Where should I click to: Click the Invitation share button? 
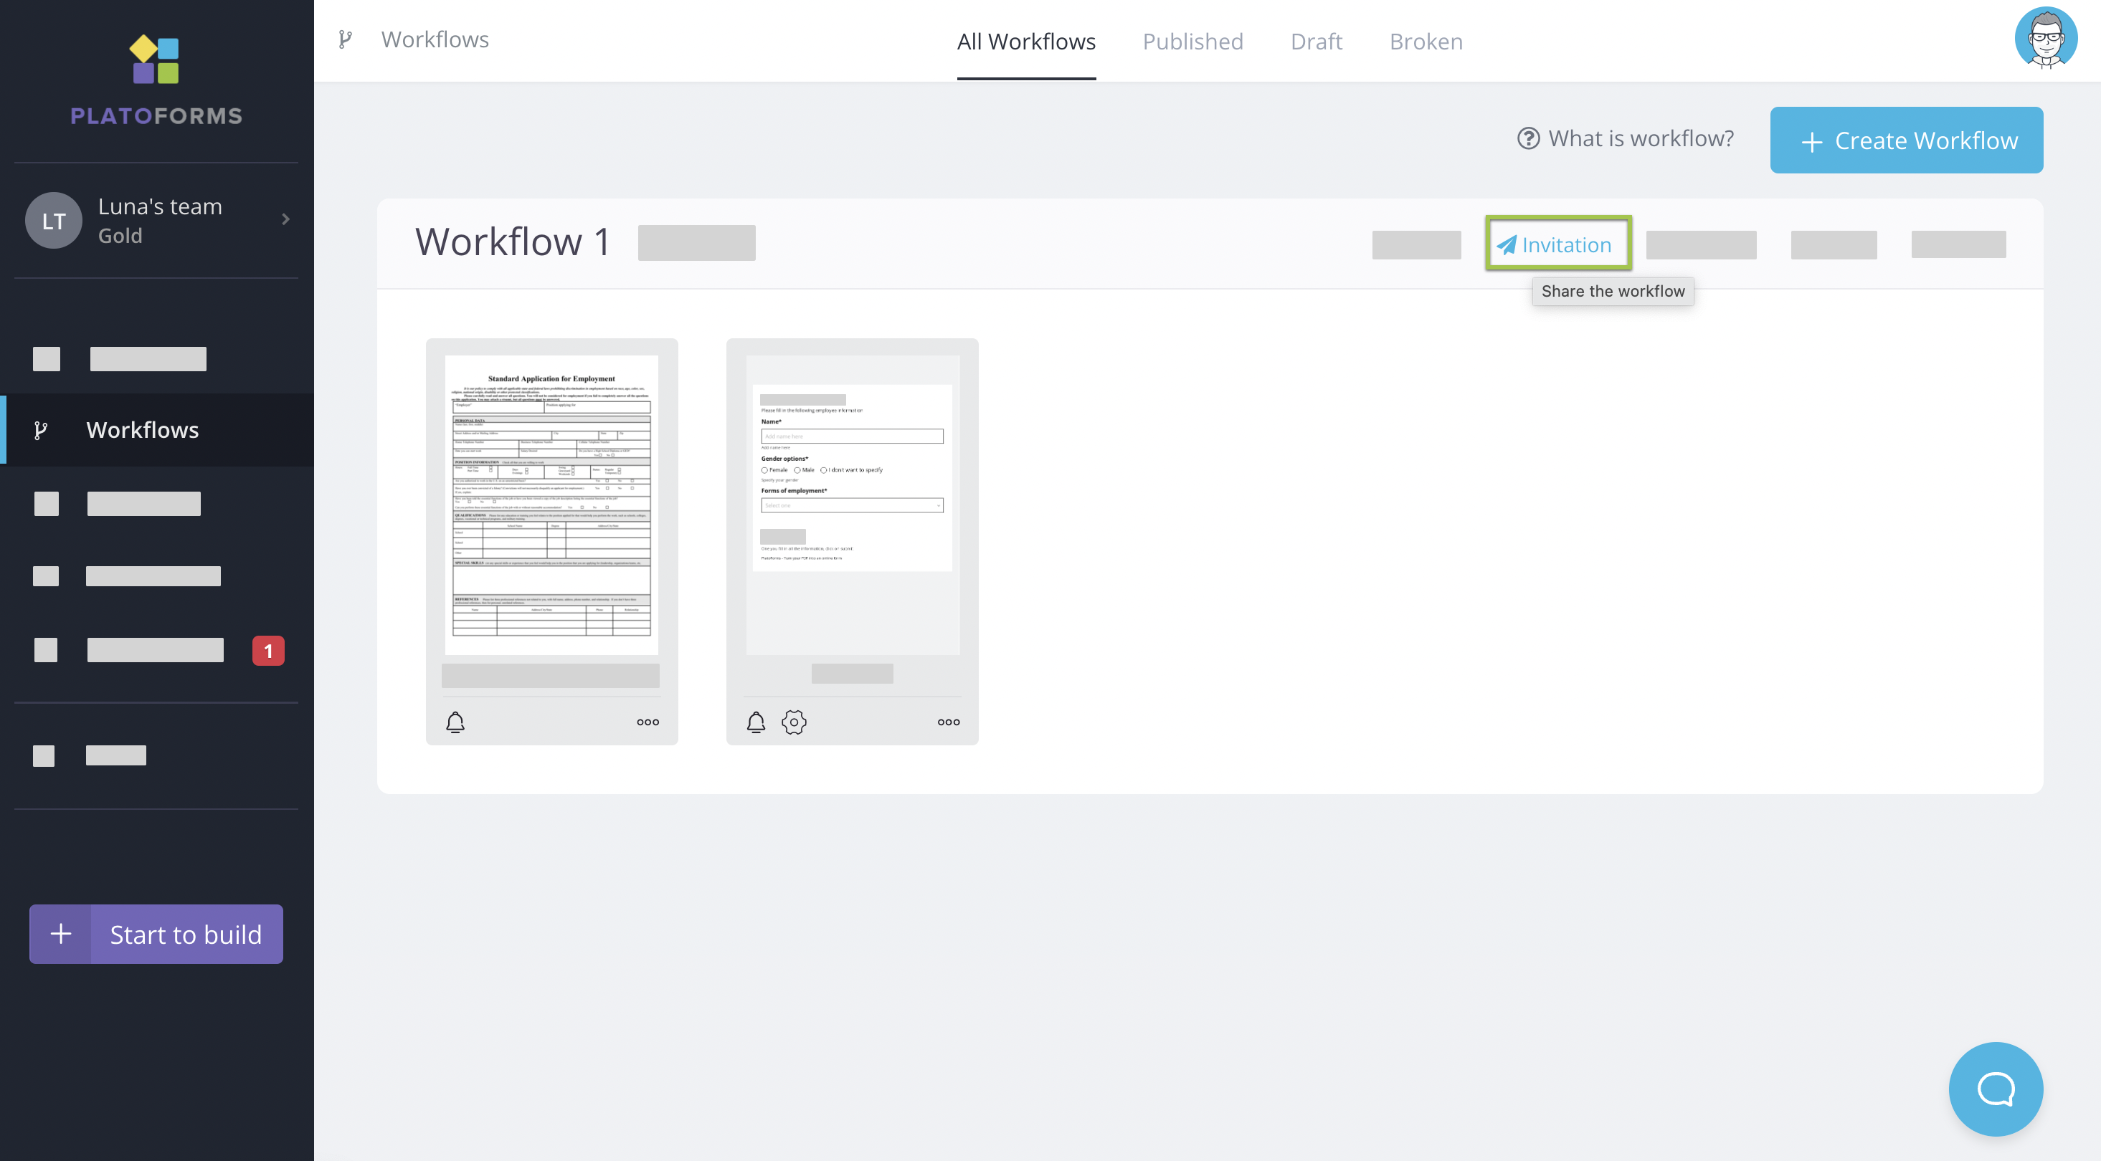coord(1557,244)
